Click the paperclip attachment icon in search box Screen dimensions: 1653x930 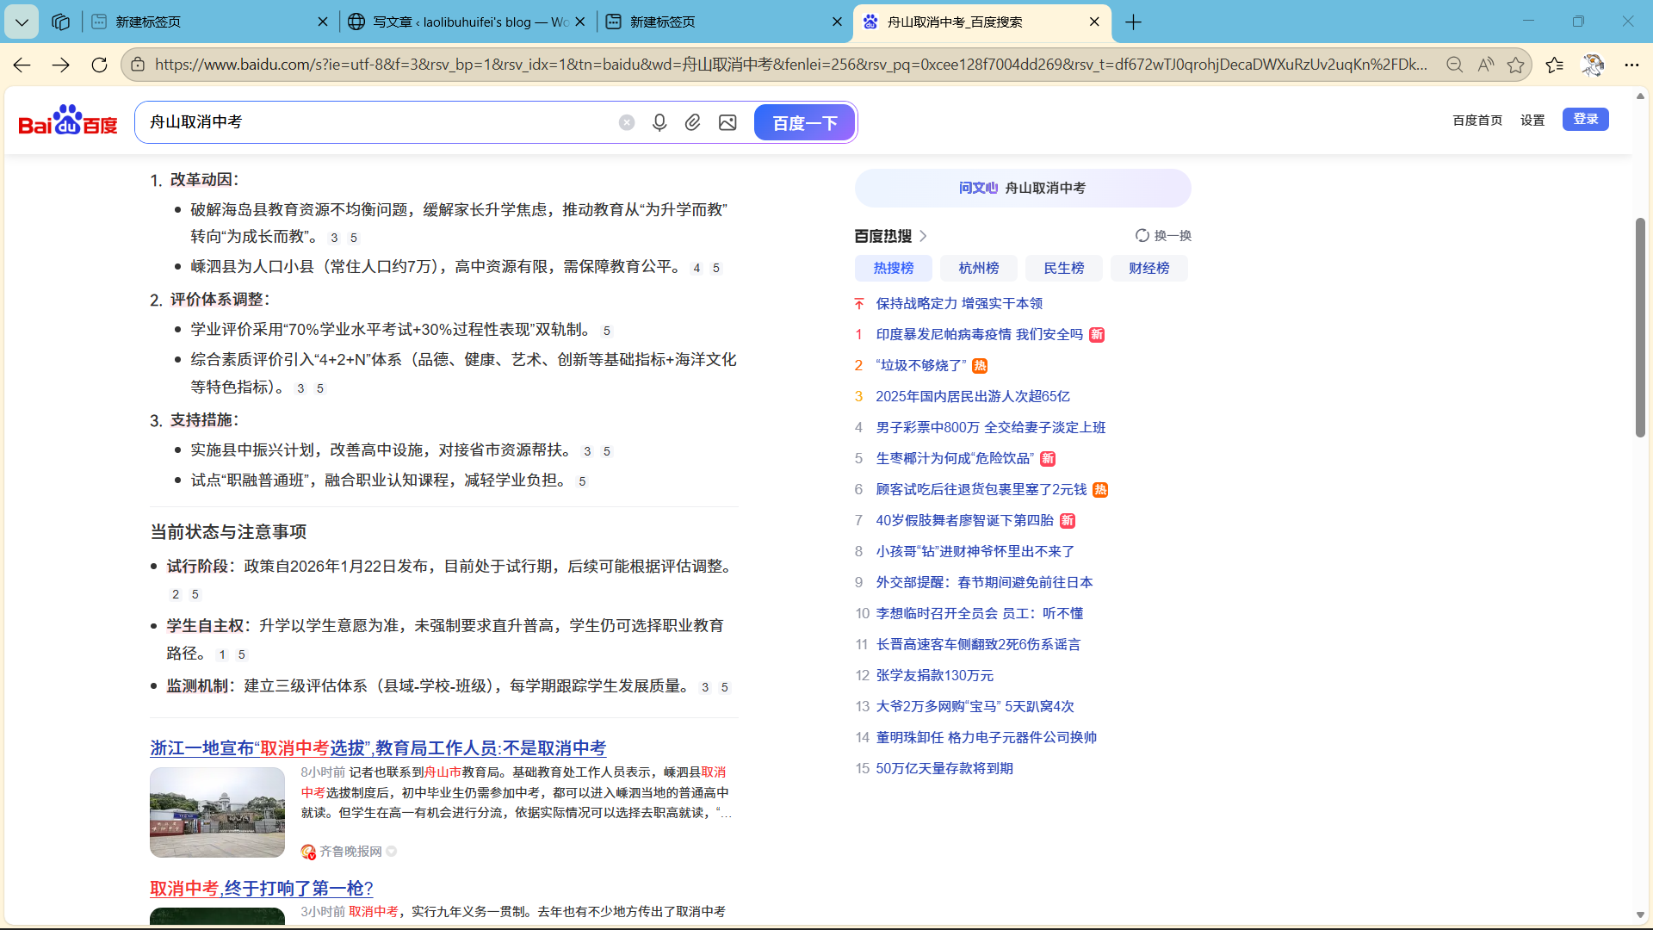(693, 122)
